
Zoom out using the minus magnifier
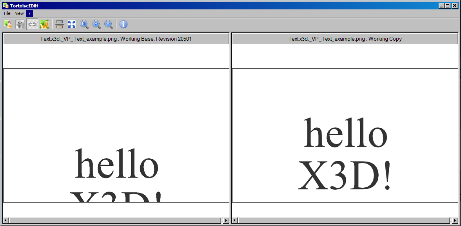(109, 24)
